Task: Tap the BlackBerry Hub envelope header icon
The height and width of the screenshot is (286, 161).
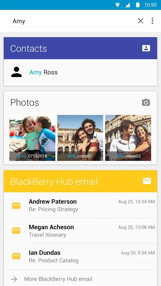Action: tap(147, 181)
